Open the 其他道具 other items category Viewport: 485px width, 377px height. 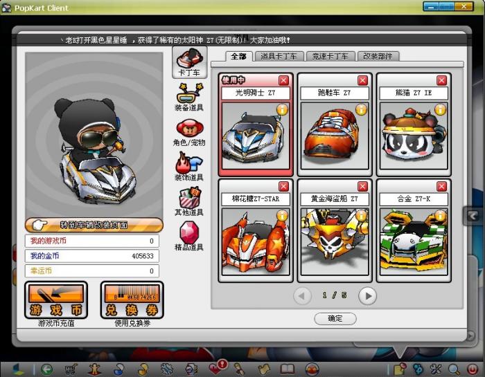pos(189,201)
